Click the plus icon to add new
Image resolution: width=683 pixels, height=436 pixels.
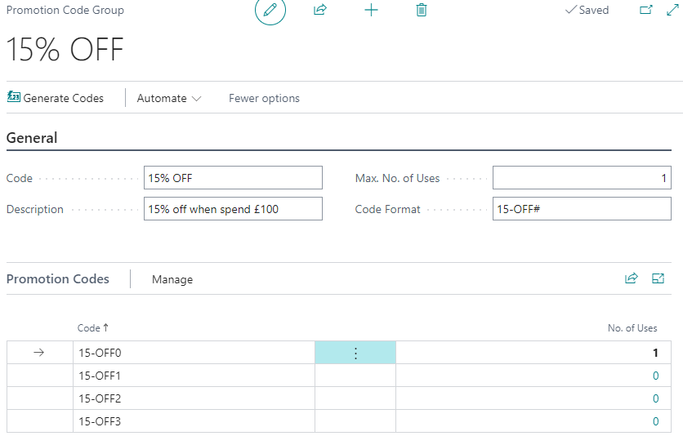point(371,11)
